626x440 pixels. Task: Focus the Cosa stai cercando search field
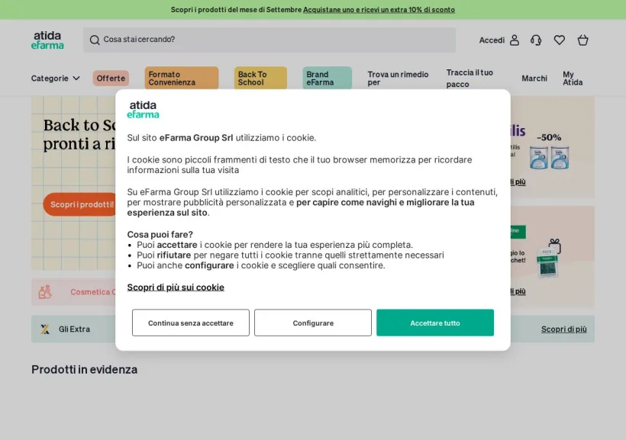pos(269,40)
